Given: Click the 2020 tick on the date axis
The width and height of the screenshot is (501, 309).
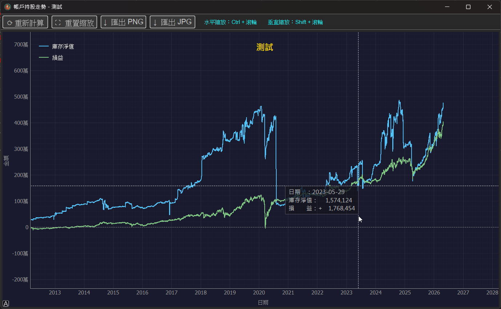Looking at the screenshot, I should [259, 293].
